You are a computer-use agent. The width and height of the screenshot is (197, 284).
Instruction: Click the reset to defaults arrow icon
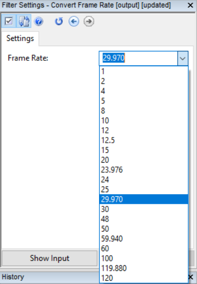coord(59,22)
